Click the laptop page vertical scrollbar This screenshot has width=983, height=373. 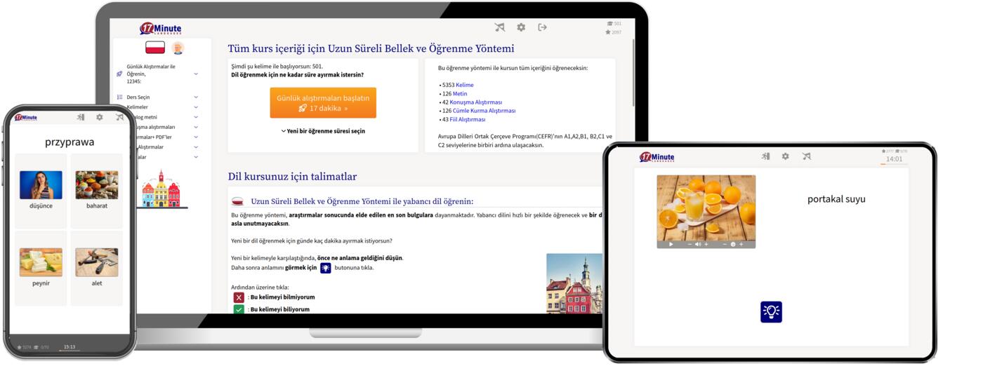click(633, 74)
